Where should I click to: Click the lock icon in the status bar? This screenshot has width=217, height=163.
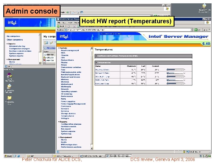(184, 152)
